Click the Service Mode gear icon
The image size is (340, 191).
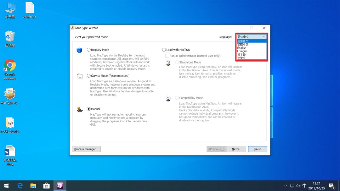pyautogui.click(x=80, y=76)
